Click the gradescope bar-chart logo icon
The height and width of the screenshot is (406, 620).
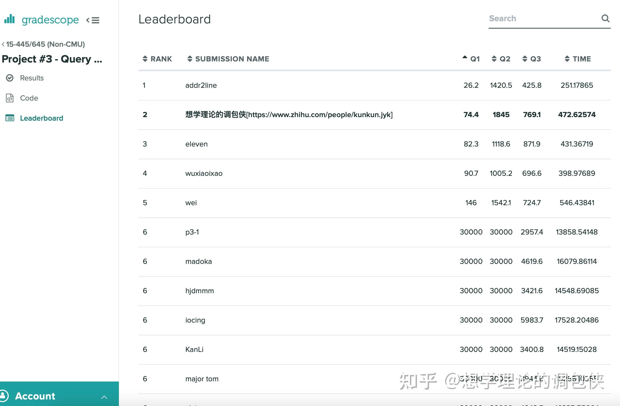tap(10, 20)
